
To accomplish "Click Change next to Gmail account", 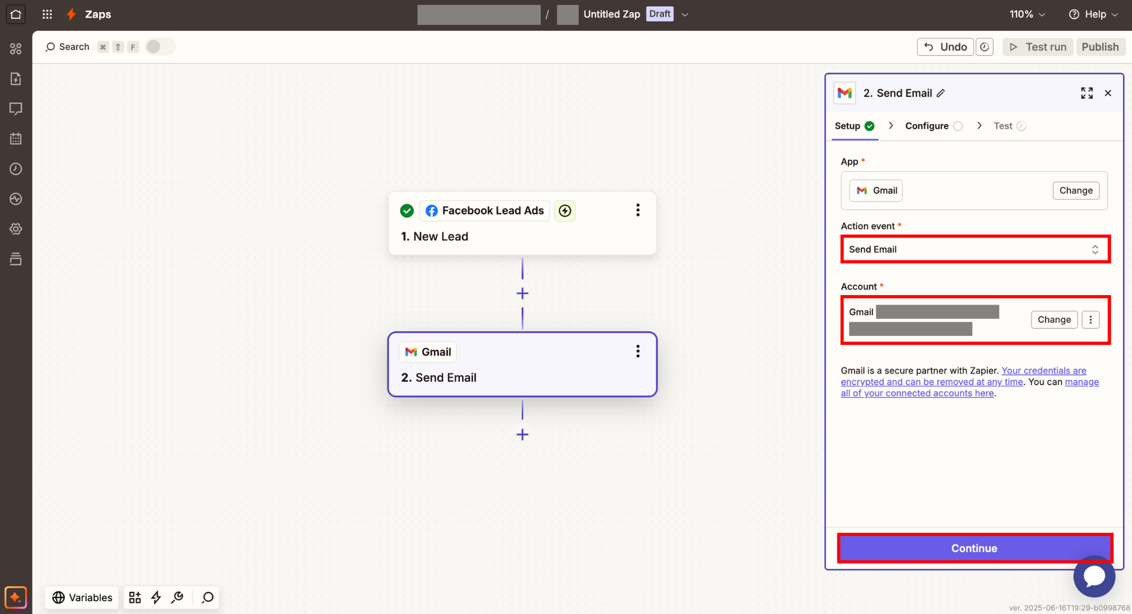I will 1054,319.
